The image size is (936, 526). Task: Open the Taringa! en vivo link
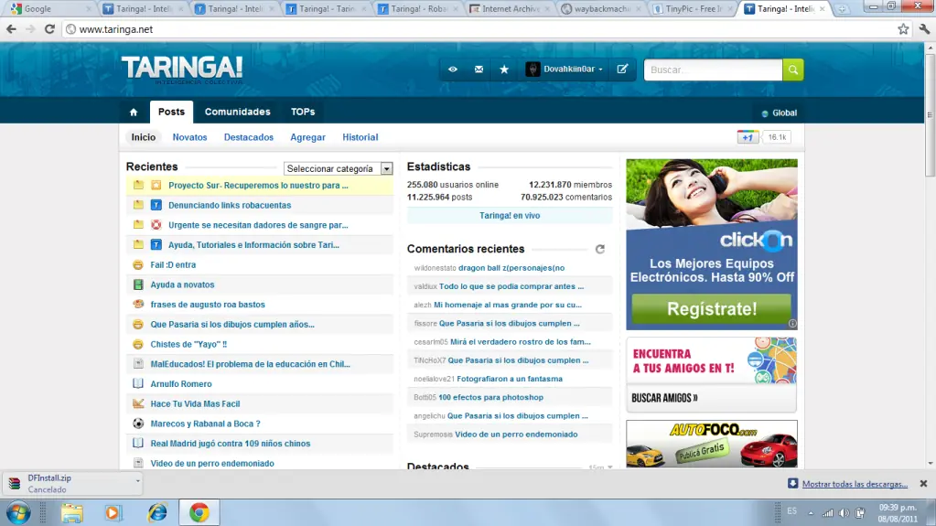point(510,216)
